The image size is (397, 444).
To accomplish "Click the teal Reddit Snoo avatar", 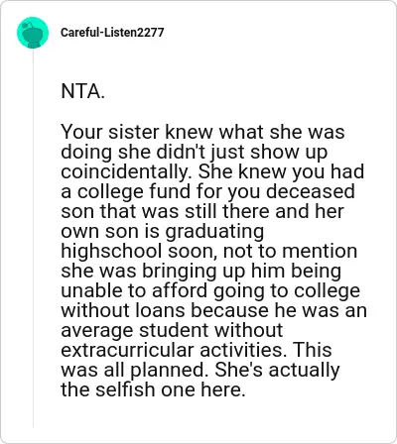I will coord(33,33).
